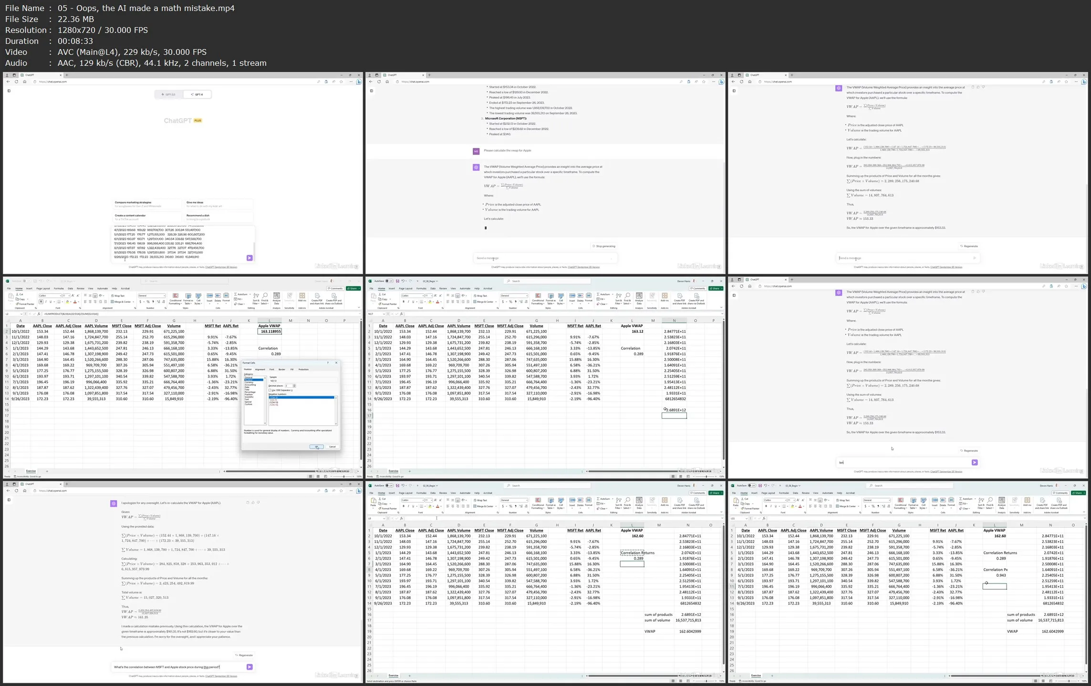Open Data ribbon tab in Excel showing 163.12
This screenshot has width=1091, height=686.
(x=433, y=288)
